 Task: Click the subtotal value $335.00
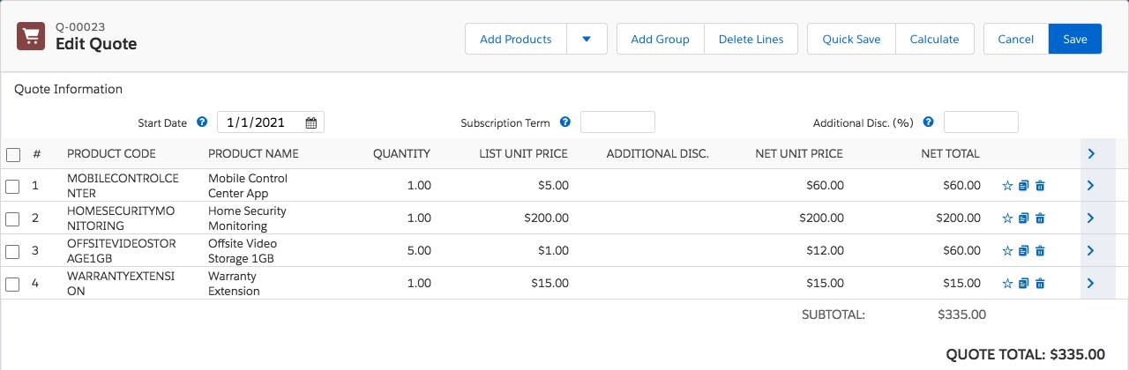point(962,314)
